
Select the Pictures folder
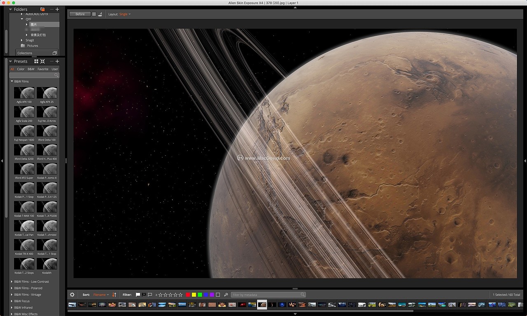tap(33, 46)
